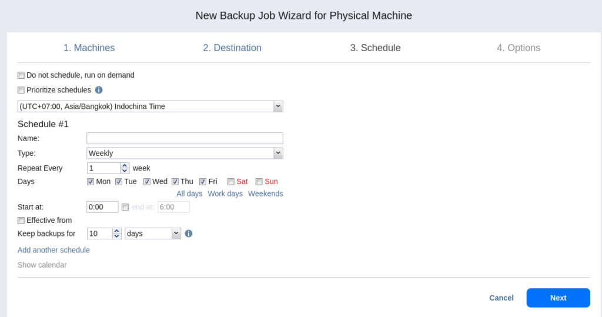The image size is (602, 317).
Task: Increase Repeat Every week value with up arrow
Action: coord(125,165)
